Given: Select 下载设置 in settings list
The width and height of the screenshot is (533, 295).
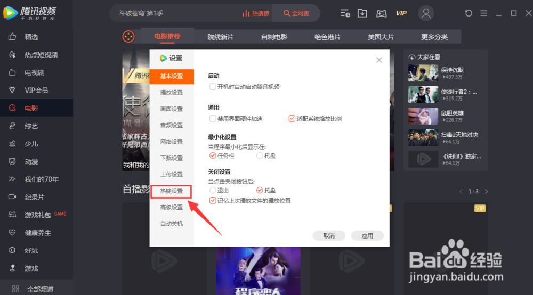Looking at the screenshot, I should [172, 158].
